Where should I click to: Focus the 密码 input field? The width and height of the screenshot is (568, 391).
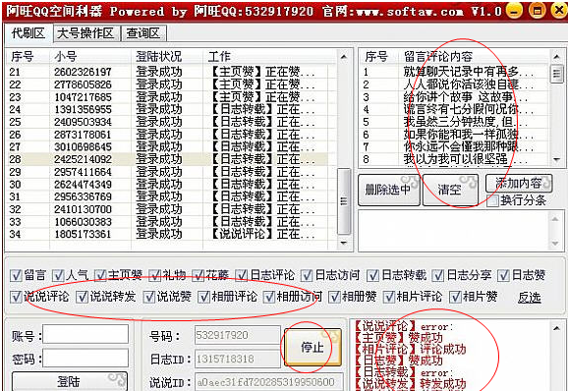pyautogui.click(x=85, y=358)
